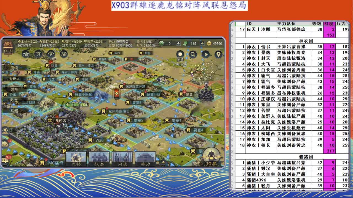Open the map search magnifier icon
Image resolution: width=353 pixels, height=198 pixels.
pyautogui.click(x=193, y=54)
